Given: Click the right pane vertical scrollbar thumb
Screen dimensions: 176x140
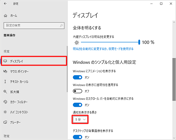Looking at the screenshot, I should tap(174, 79).
